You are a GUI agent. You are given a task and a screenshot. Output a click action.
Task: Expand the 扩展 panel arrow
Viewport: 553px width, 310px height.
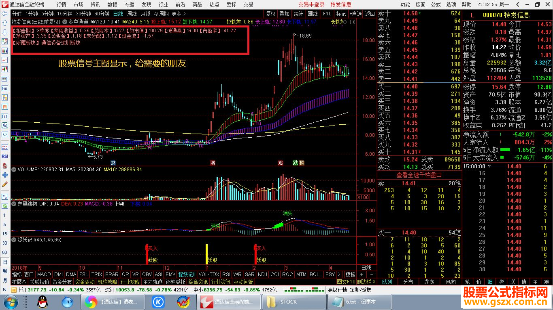click(19, 282)
